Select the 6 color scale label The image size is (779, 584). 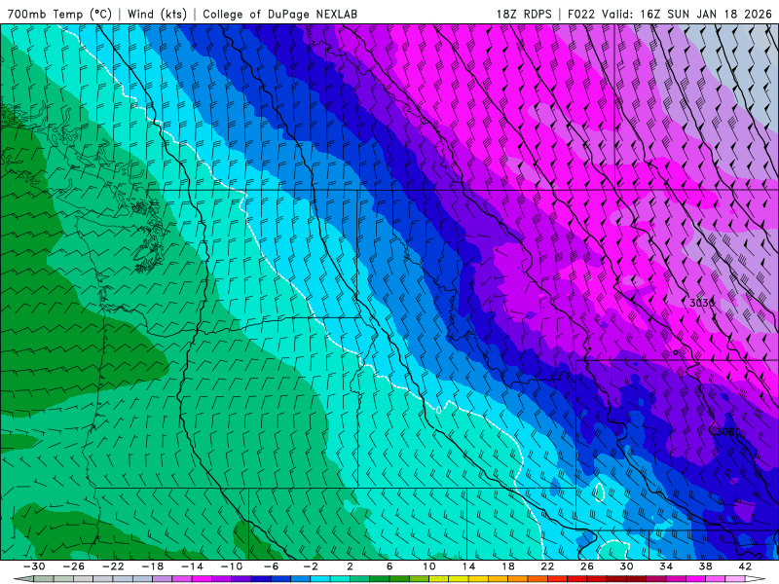point(389,566)
